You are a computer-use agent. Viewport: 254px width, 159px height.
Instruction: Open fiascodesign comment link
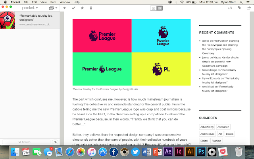click(x=219, y=72)
